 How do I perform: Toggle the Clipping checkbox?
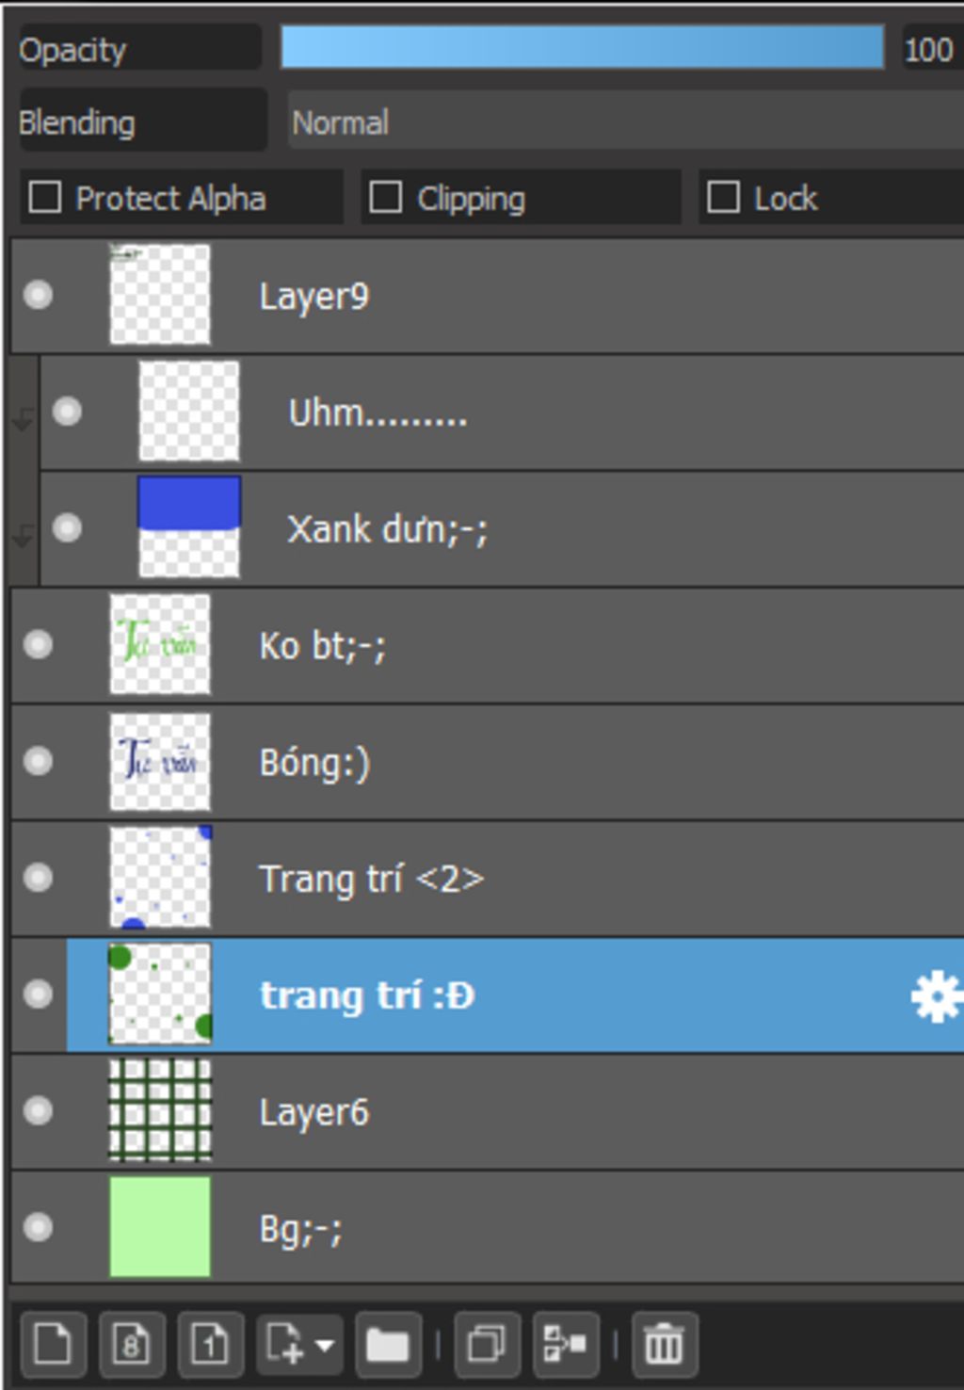(385, 198)
